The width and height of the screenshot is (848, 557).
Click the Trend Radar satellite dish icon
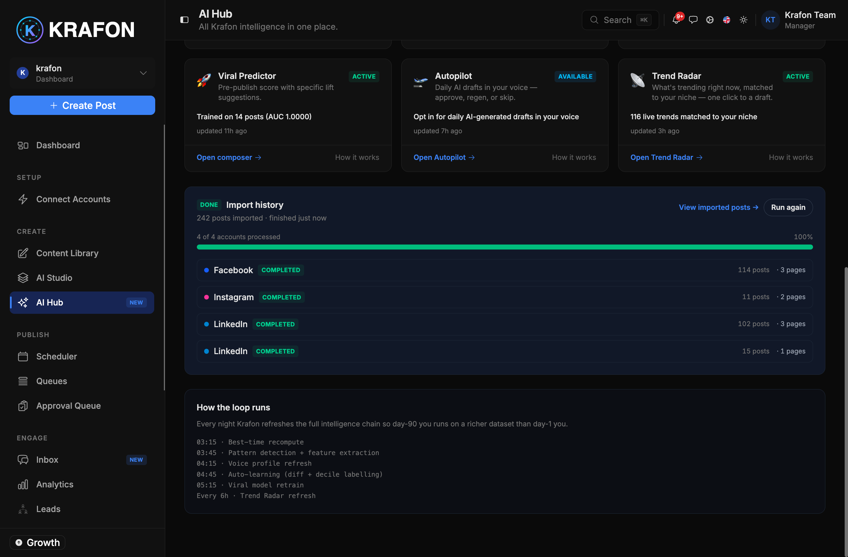tap(638, 80)
